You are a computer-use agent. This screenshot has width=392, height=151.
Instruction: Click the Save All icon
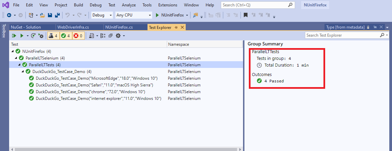(x=57, y=15)
